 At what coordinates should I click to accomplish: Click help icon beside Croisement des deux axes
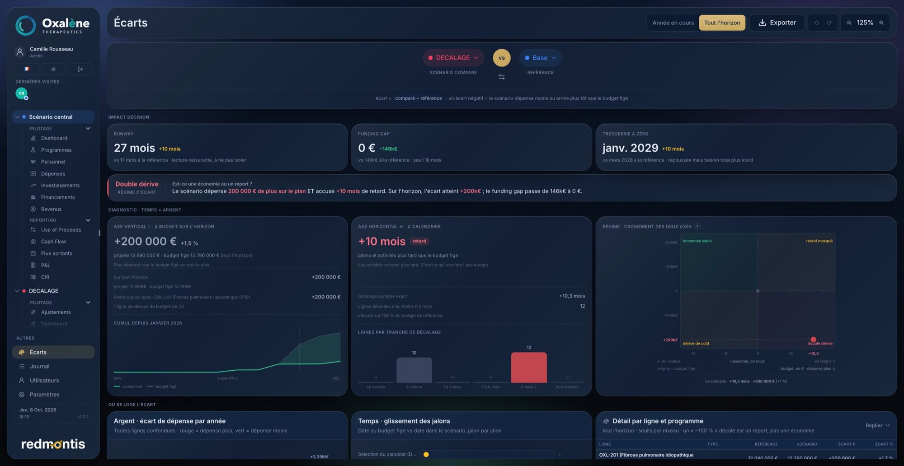click(697, 227)
